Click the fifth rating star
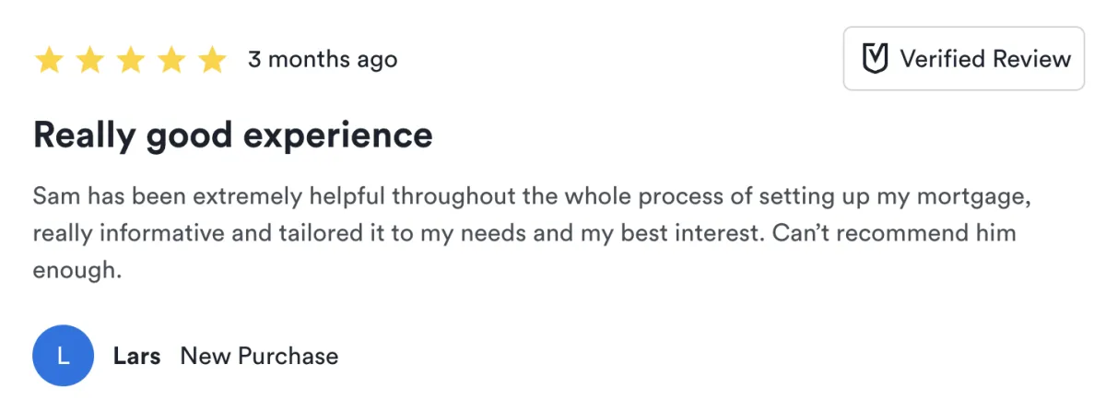This screenshot has width=1106, height=411. [213, 60]
